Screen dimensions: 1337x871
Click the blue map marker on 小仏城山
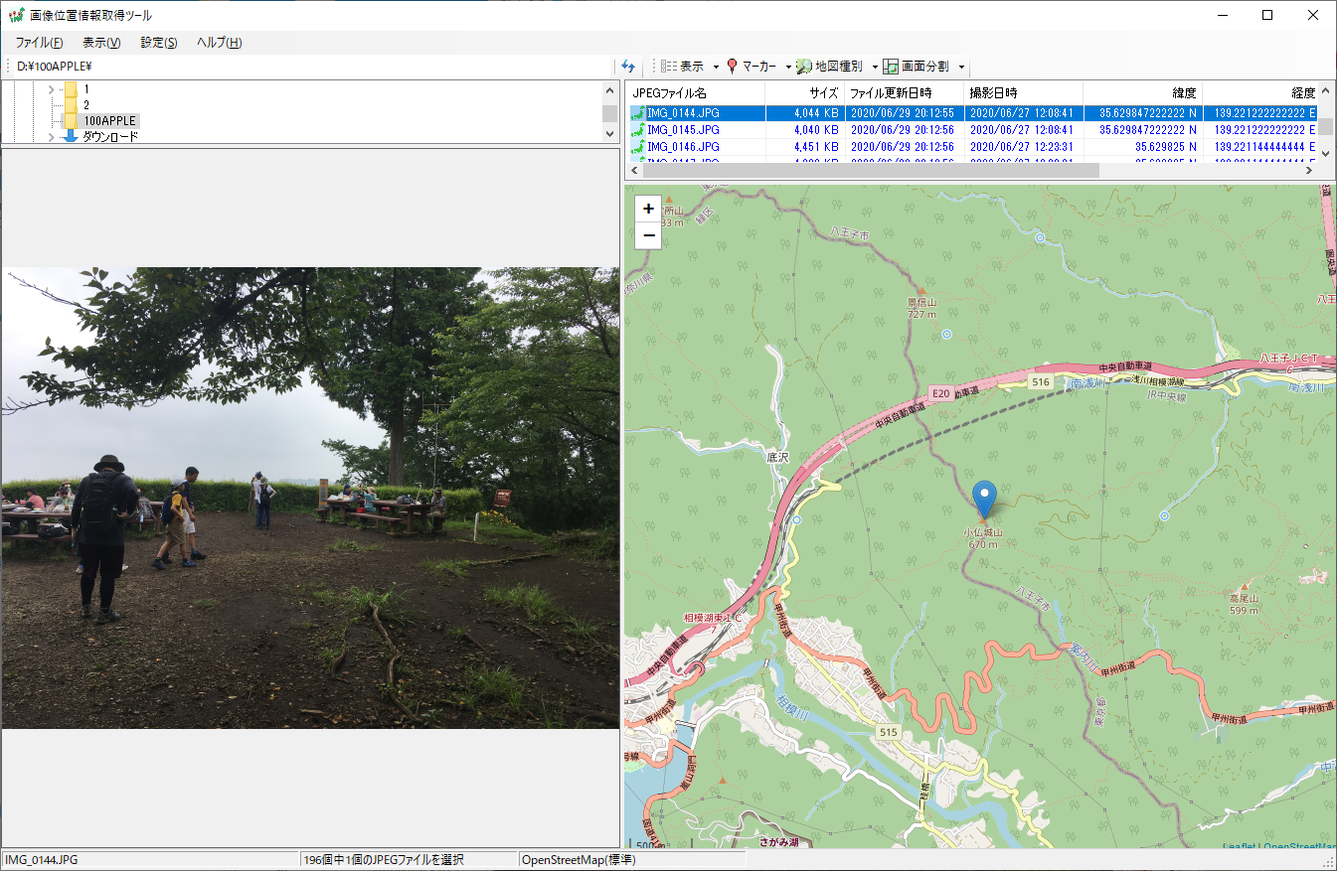tap(984, 500)
